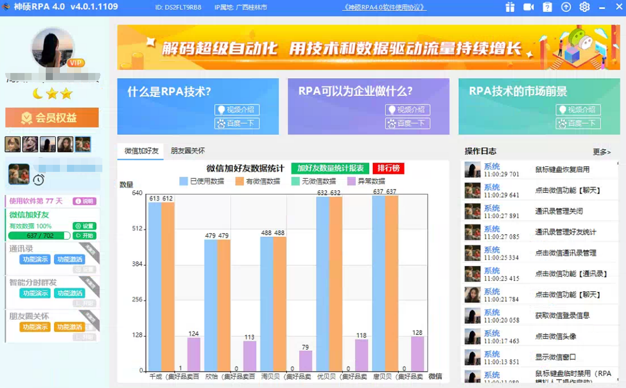Viewport: 626px width, 388px height.
Task: Select the third account thumbnail in avatar row
Action: pos(48,144)
